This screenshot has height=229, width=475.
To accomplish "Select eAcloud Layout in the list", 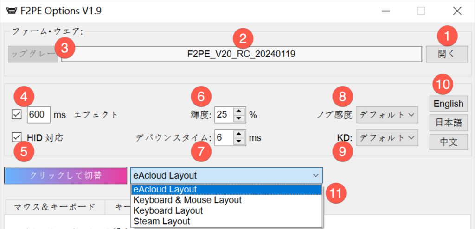I will [x=226, y=189].
